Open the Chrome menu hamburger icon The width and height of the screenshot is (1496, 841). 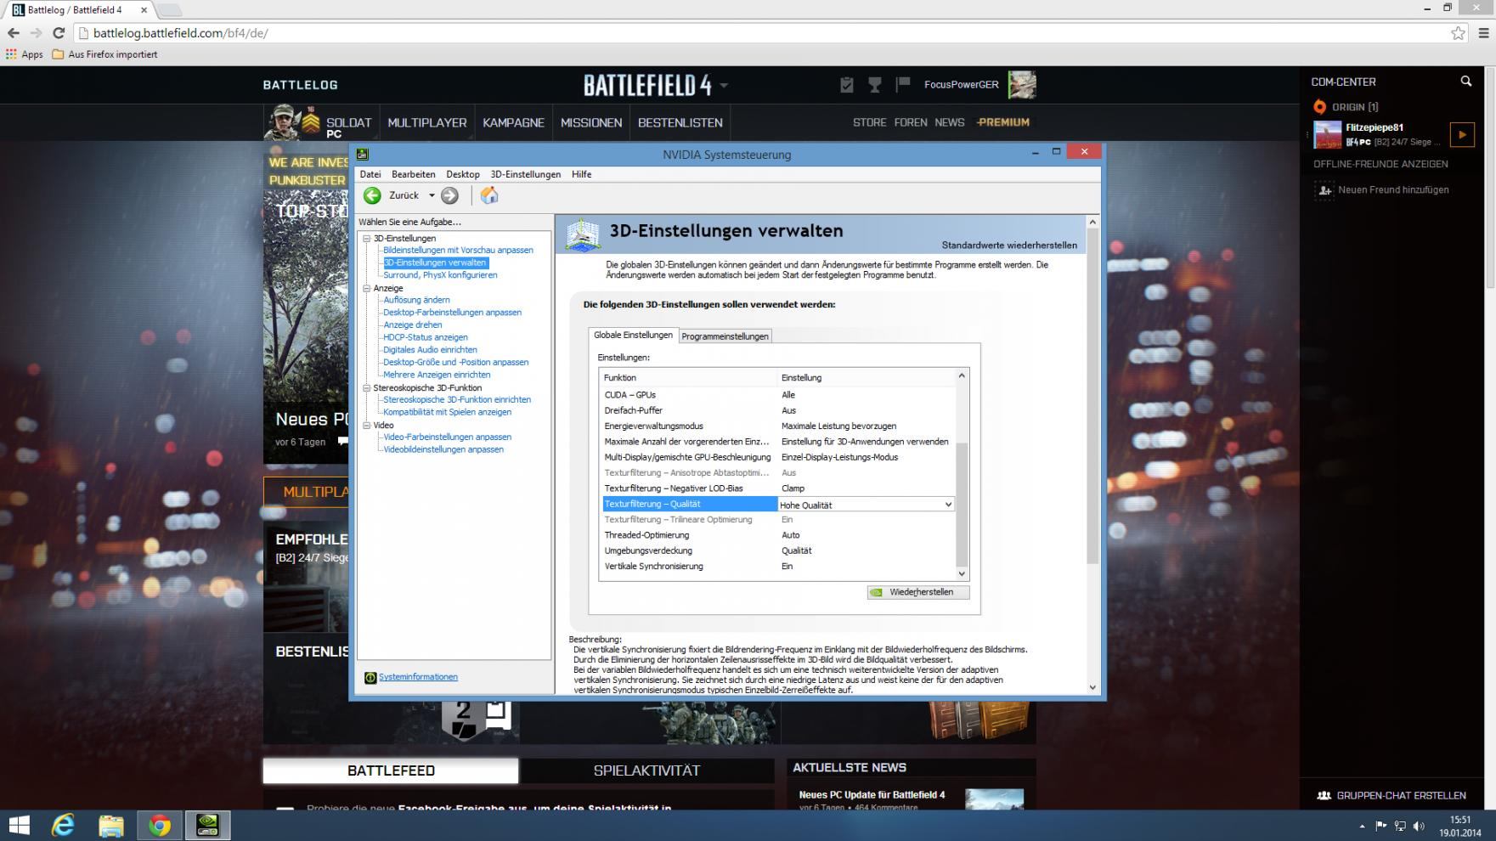click(x=1483, y=33)
